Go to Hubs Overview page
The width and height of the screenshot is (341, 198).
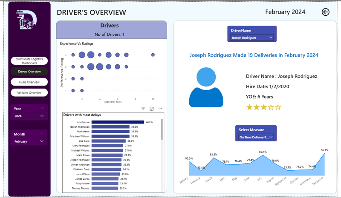pos(29,82)
